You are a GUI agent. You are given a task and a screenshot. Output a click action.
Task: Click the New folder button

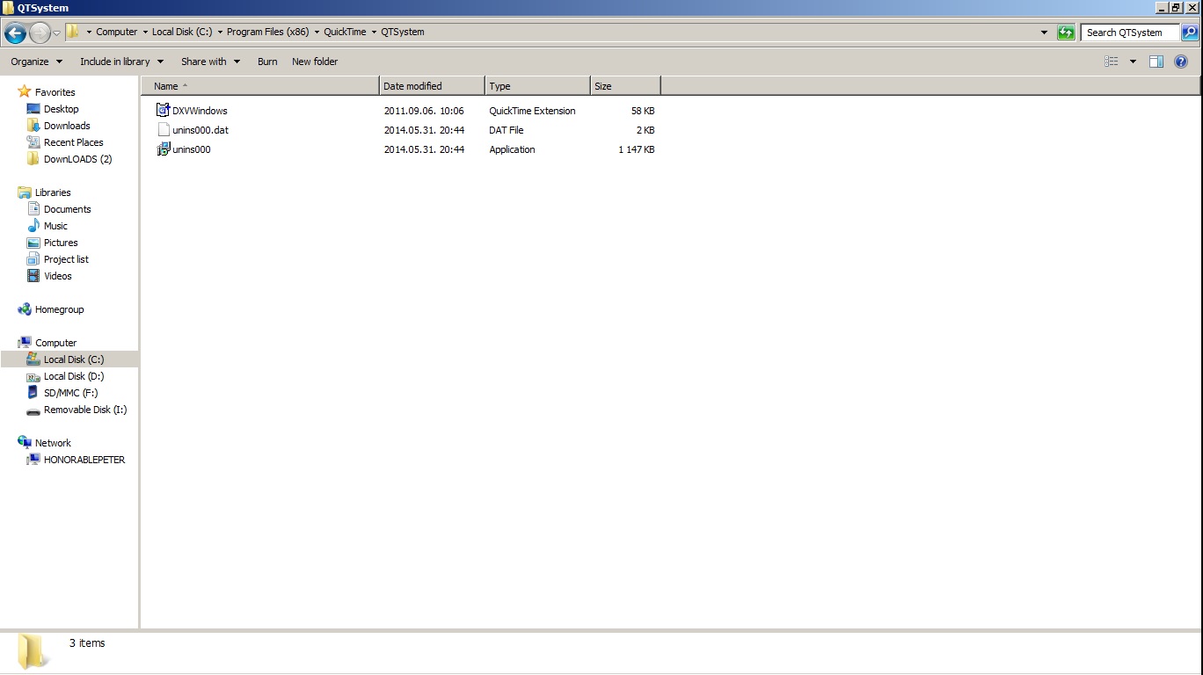315,62
